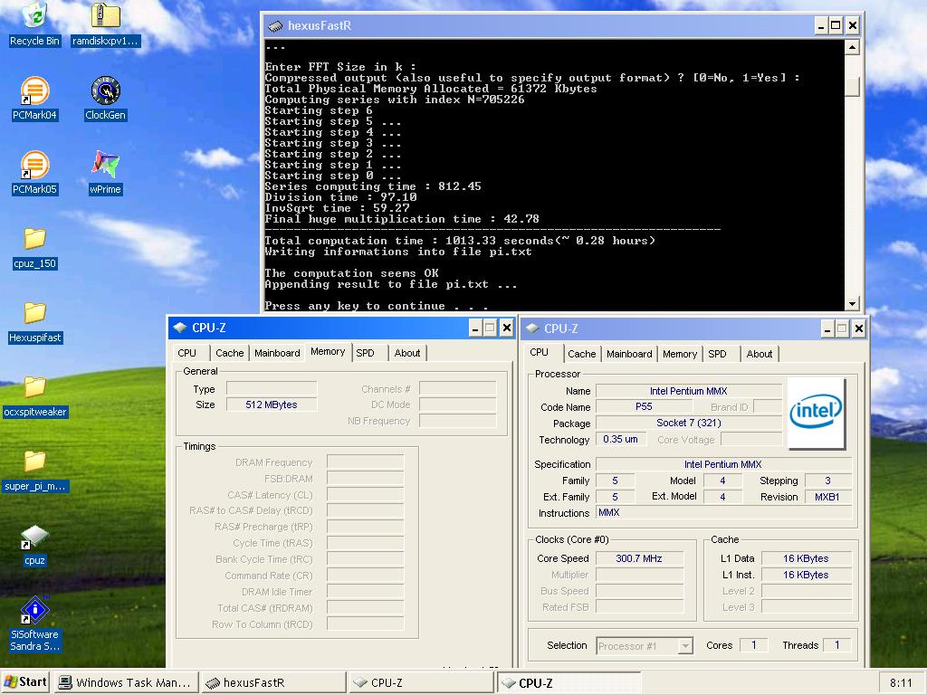Click the taskbar clock showing 8:11
This screenshot has height=695, width=927.
[x=901, y=683]
